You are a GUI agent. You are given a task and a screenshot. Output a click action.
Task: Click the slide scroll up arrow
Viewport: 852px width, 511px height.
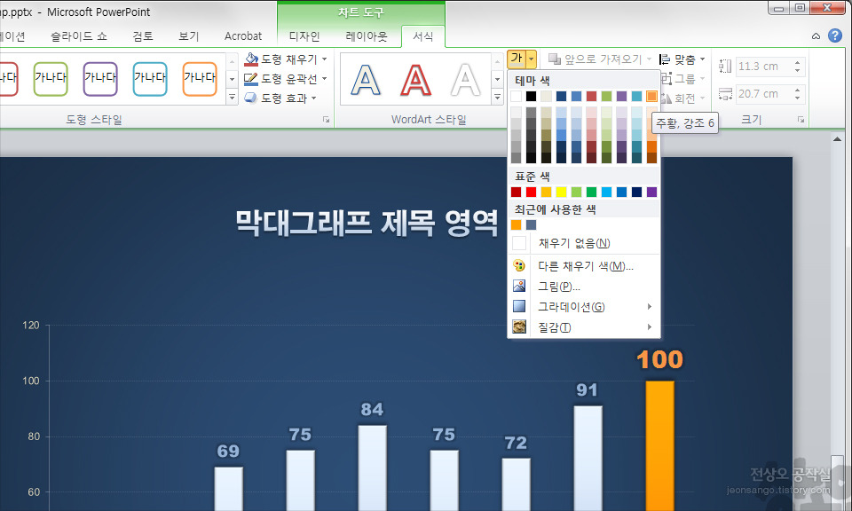[837, 139]
